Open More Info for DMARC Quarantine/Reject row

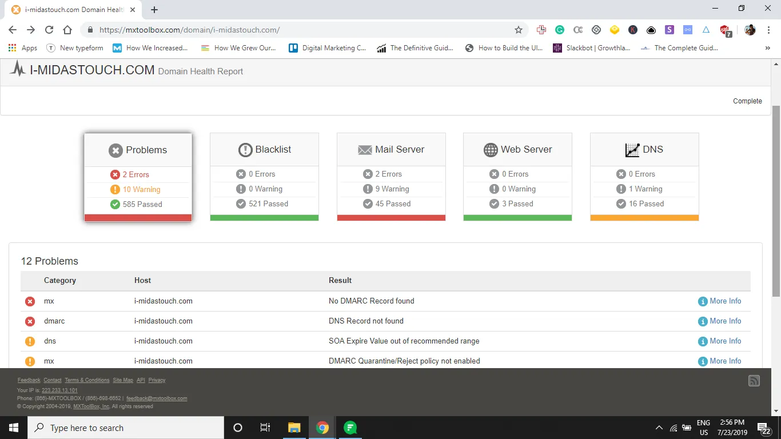[x=720, y=361]
